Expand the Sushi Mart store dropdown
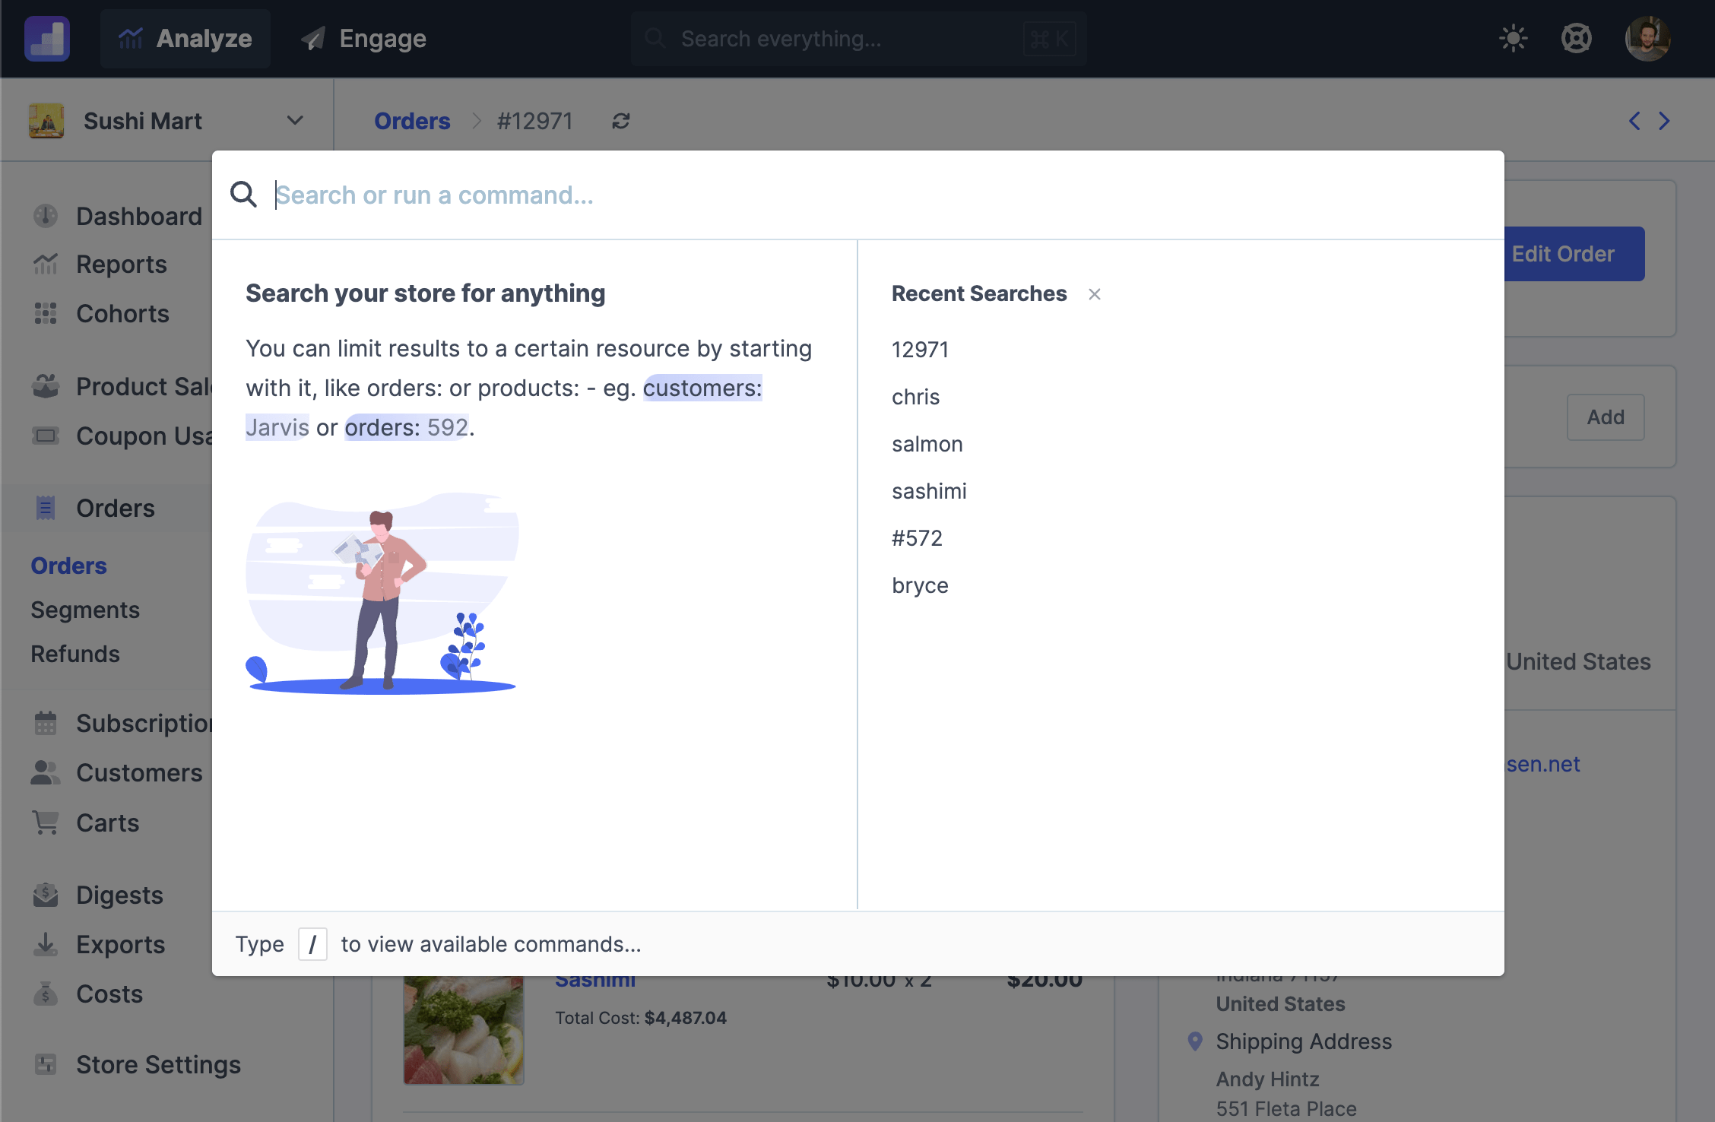Image resolution: width=1715 pixels, height=1122 pixels. pos(295,121)
